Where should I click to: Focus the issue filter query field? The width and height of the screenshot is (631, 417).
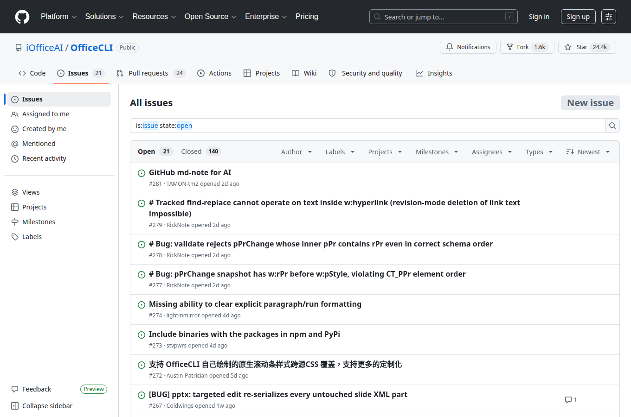click(367, 126)
